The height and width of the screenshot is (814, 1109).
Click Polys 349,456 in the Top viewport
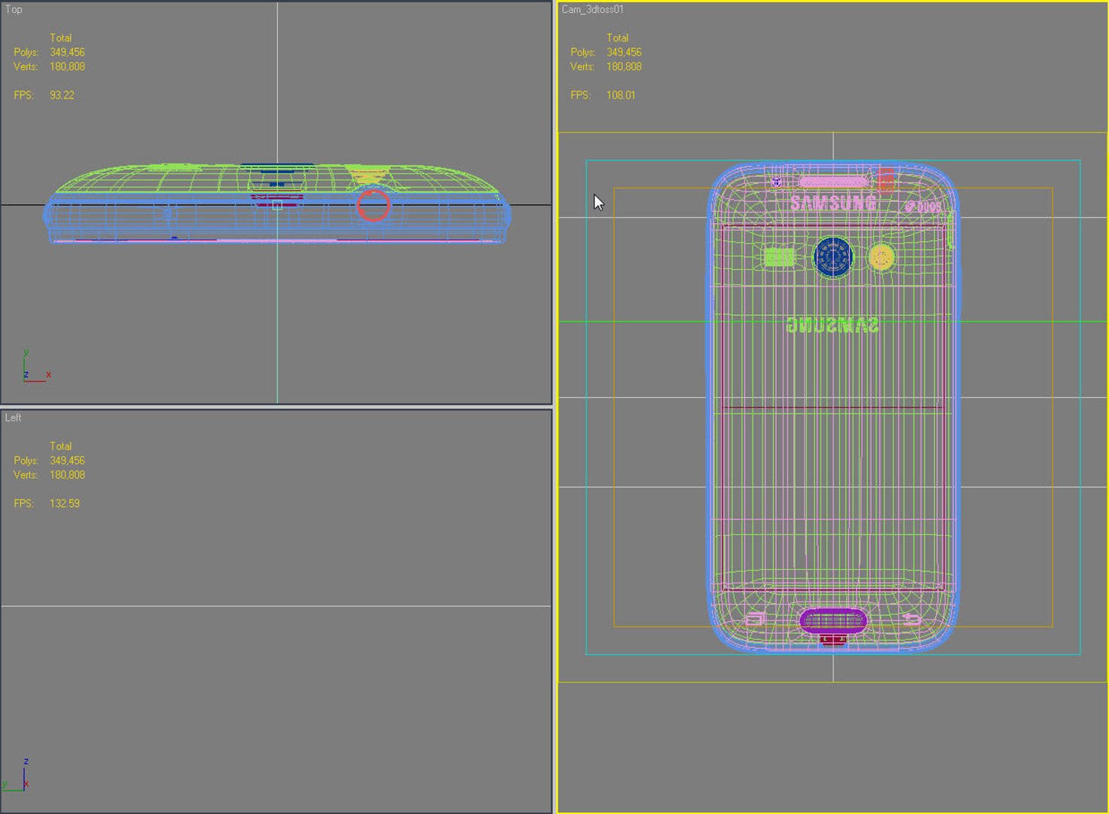point(49,52)
